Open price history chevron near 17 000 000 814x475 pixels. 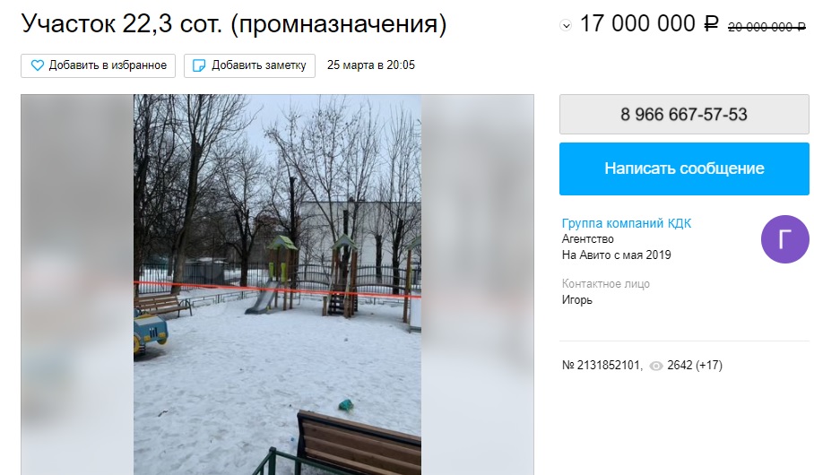pyautogui.click(x=566, y=25)
